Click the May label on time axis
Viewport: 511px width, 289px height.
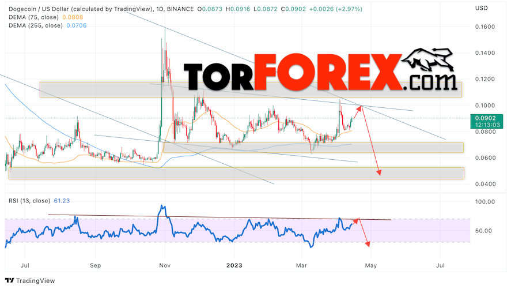(371, 265)
